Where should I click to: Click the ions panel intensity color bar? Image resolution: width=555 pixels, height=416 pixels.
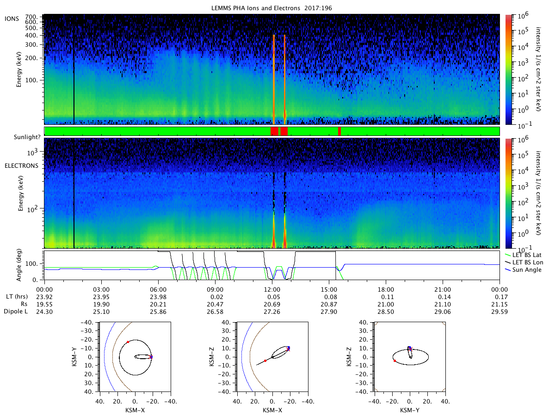click(x=509, y=69)
